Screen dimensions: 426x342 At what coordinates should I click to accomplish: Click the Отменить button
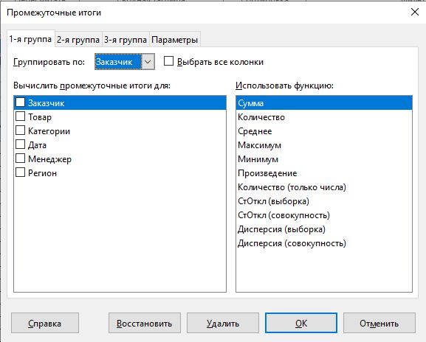tap(379, 323)
